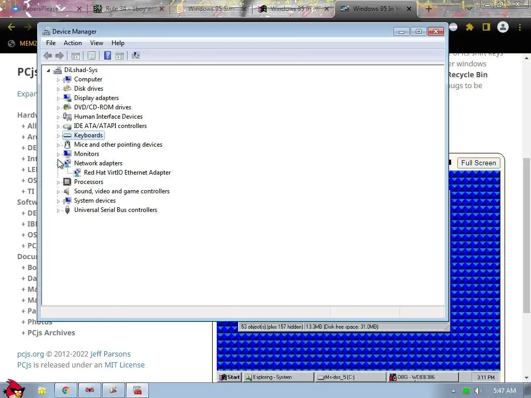Click the volume speaker tray icon
Screen dimensions: 531x398
(x=478, y=391)
